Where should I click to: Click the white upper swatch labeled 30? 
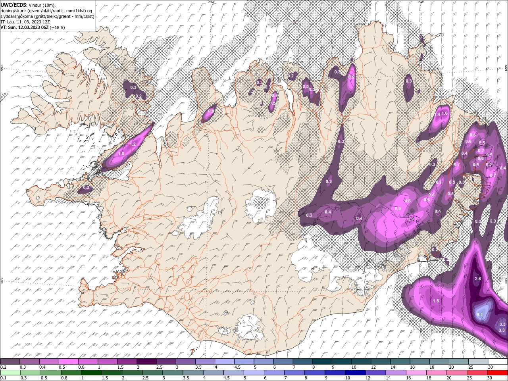[x=498, y=362]
